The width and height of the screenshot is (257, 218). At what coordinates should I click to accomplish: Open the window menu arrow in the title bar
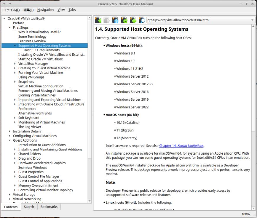[x=4, y=4]
